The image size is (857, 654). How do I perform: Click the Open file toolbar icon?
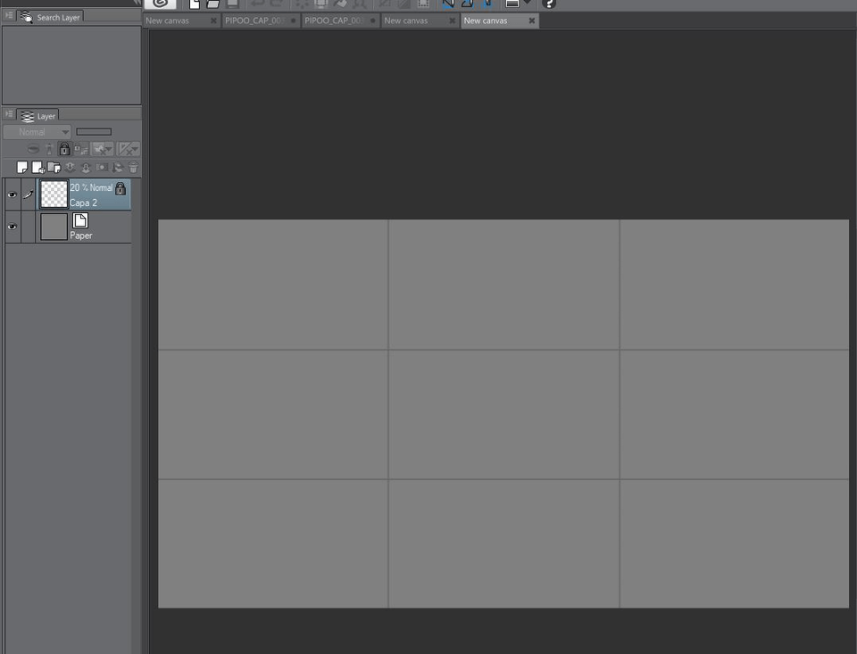[212, 4]
